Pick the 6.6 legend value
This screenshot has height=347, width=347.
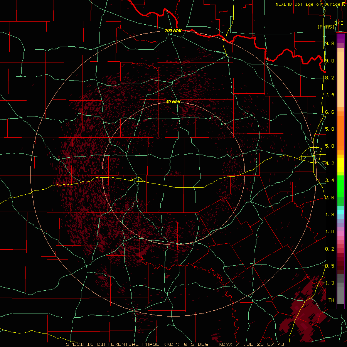(330, 112)
